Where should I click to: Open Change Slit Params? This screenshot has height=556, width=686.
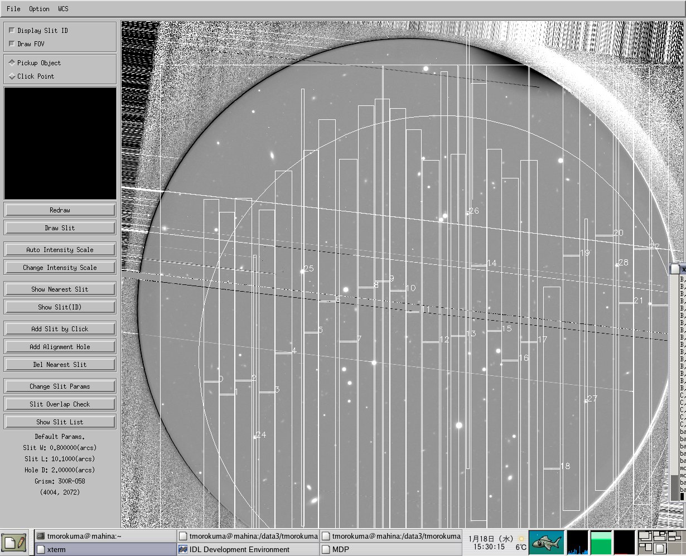pos(60,386)
